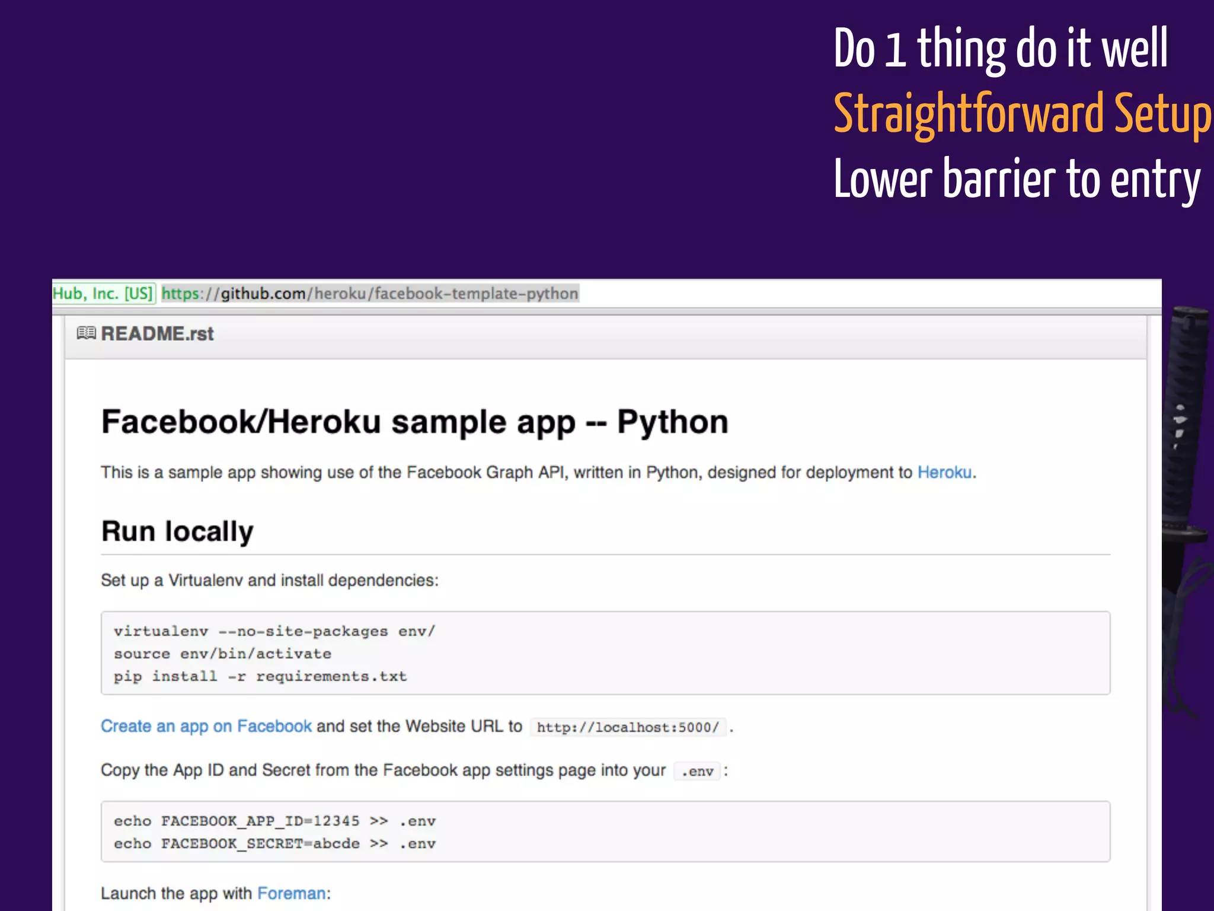Follow the Foreman link

291,893
